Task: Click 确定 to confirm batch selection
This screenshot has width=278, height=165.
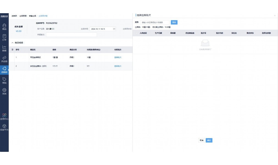Action: (x=209, y=140)
